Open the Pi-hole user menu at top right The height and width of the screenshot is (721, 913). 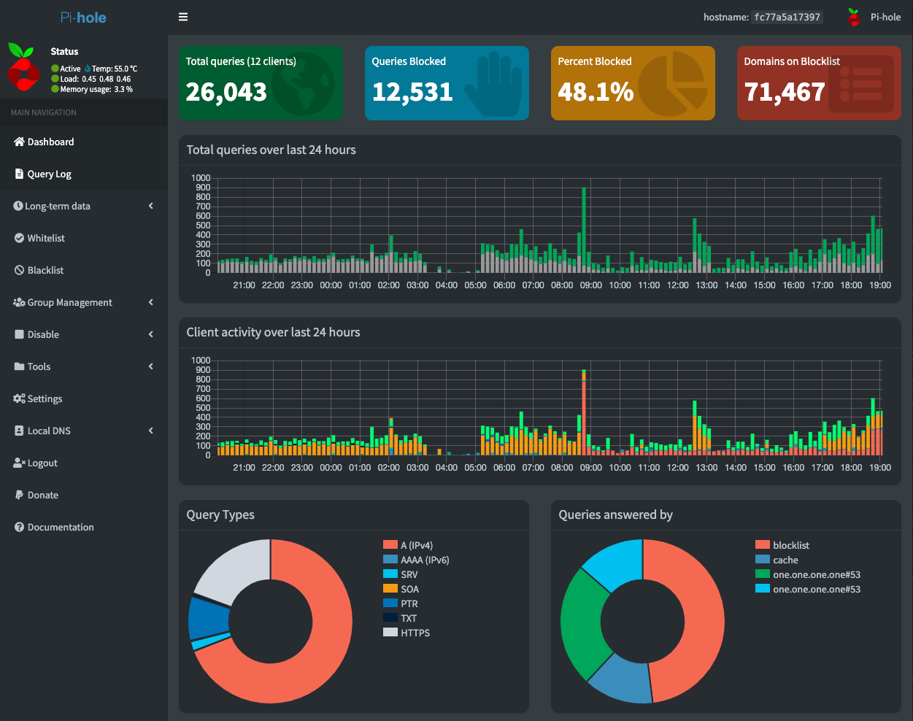[x=874, y=17]
